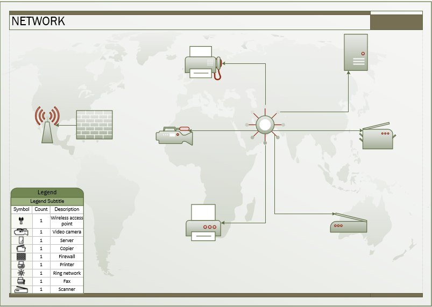Viewport: 432px width, 307px height.
Task: Click the 'Ring network' description cell
Action: (67, 273)
